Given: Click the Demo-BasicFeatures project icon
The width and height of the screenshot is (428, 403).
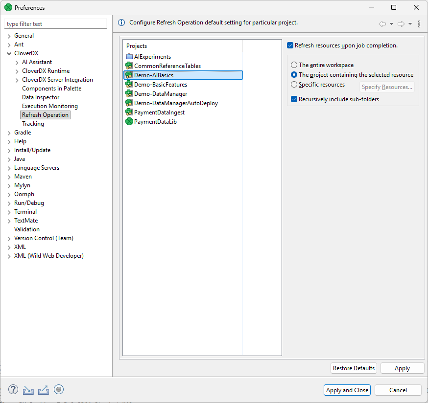Looking at the screenshot, I should (x=129, y=85).
